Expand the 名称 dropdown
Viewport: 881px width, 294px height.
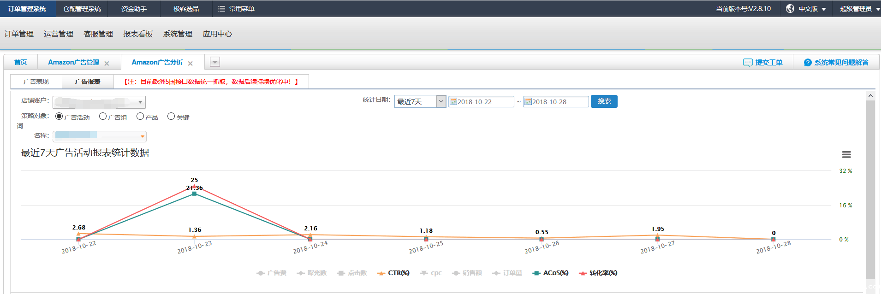click(x=143, y=136)
